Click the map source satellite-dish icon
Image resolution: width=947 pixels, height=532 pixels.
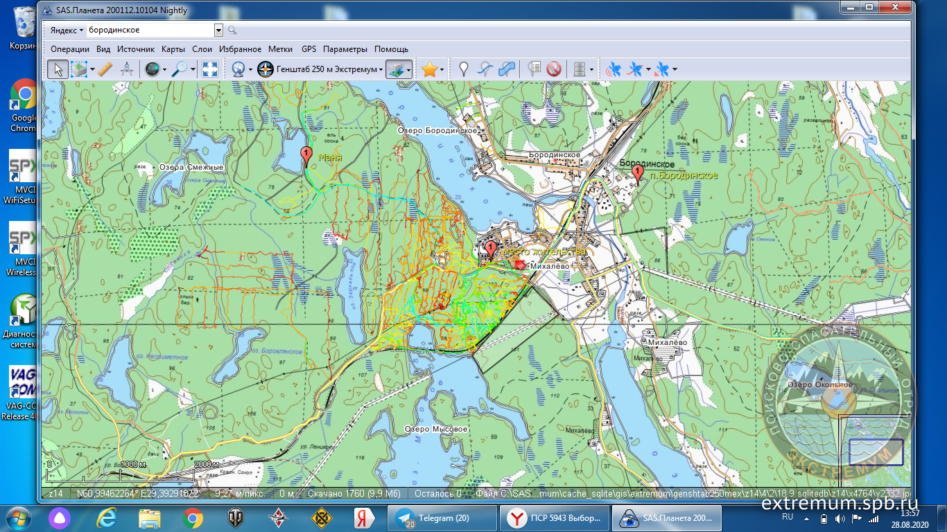pyautogui.click(x=238, y=69)
